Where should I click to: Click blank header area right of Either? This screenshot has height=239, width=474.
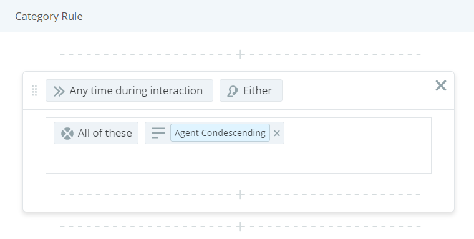click(357, 90)
